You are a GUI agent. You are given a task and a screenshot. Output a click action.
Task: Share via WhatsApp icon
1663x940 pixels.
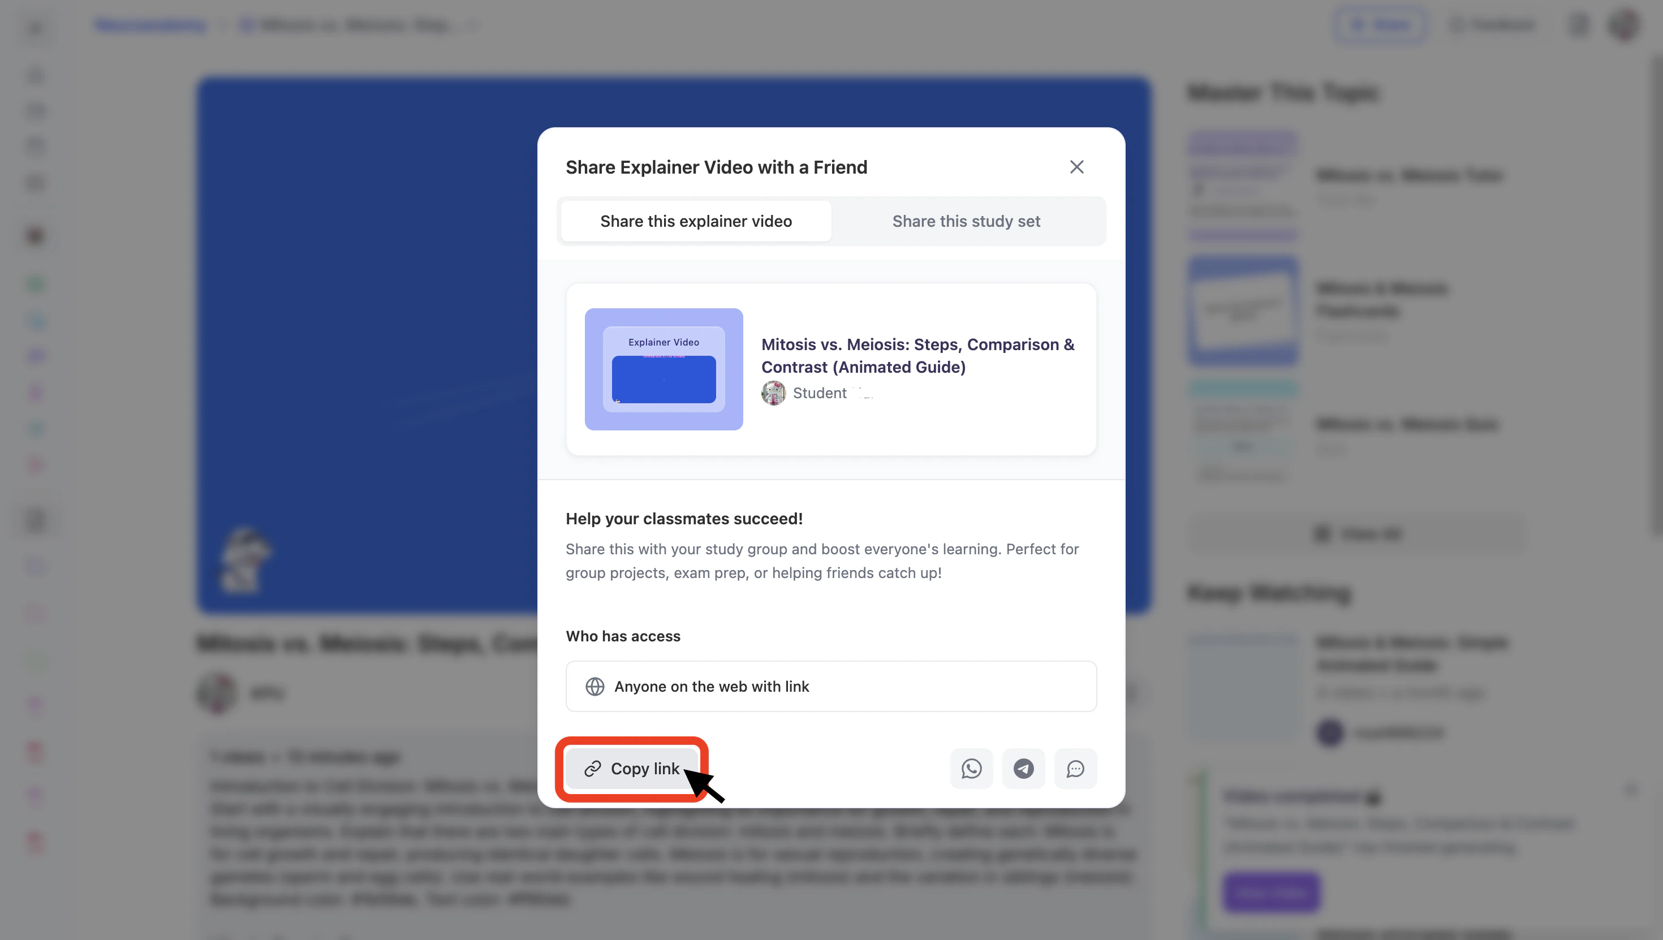pos(971,768)
